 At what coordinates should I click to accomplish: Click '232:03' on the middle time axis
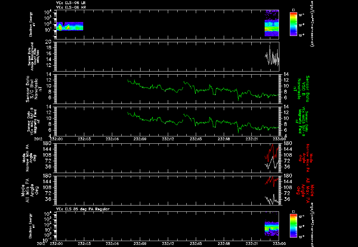point(84,139)
